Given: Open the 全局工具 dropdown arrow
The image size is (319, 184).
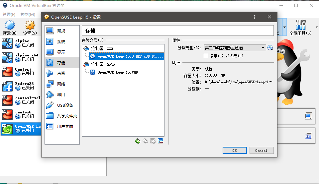Looking at the screenshot, I should click(x=316, y=27).
